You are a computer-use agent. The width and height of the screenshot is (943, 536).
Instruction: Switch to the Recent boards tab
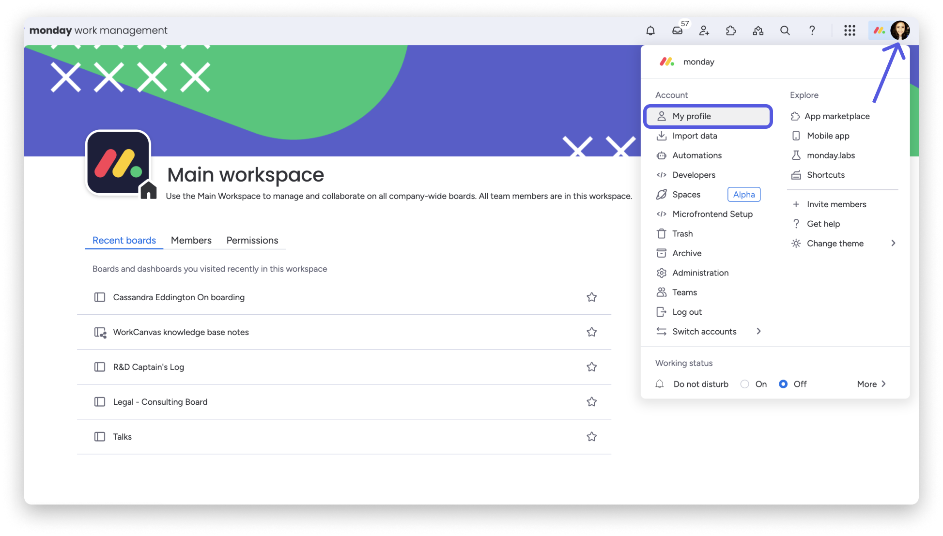(x=124, y=241)
